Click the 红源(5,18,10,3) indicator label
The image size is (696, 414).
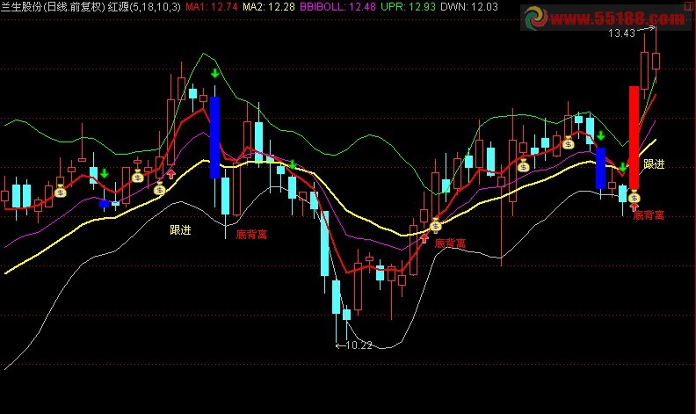[x=144, y=7]
